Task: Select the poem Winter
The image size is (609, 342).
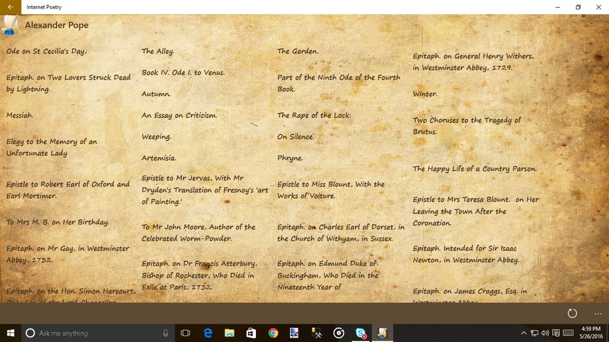Action: coord(425,94)
